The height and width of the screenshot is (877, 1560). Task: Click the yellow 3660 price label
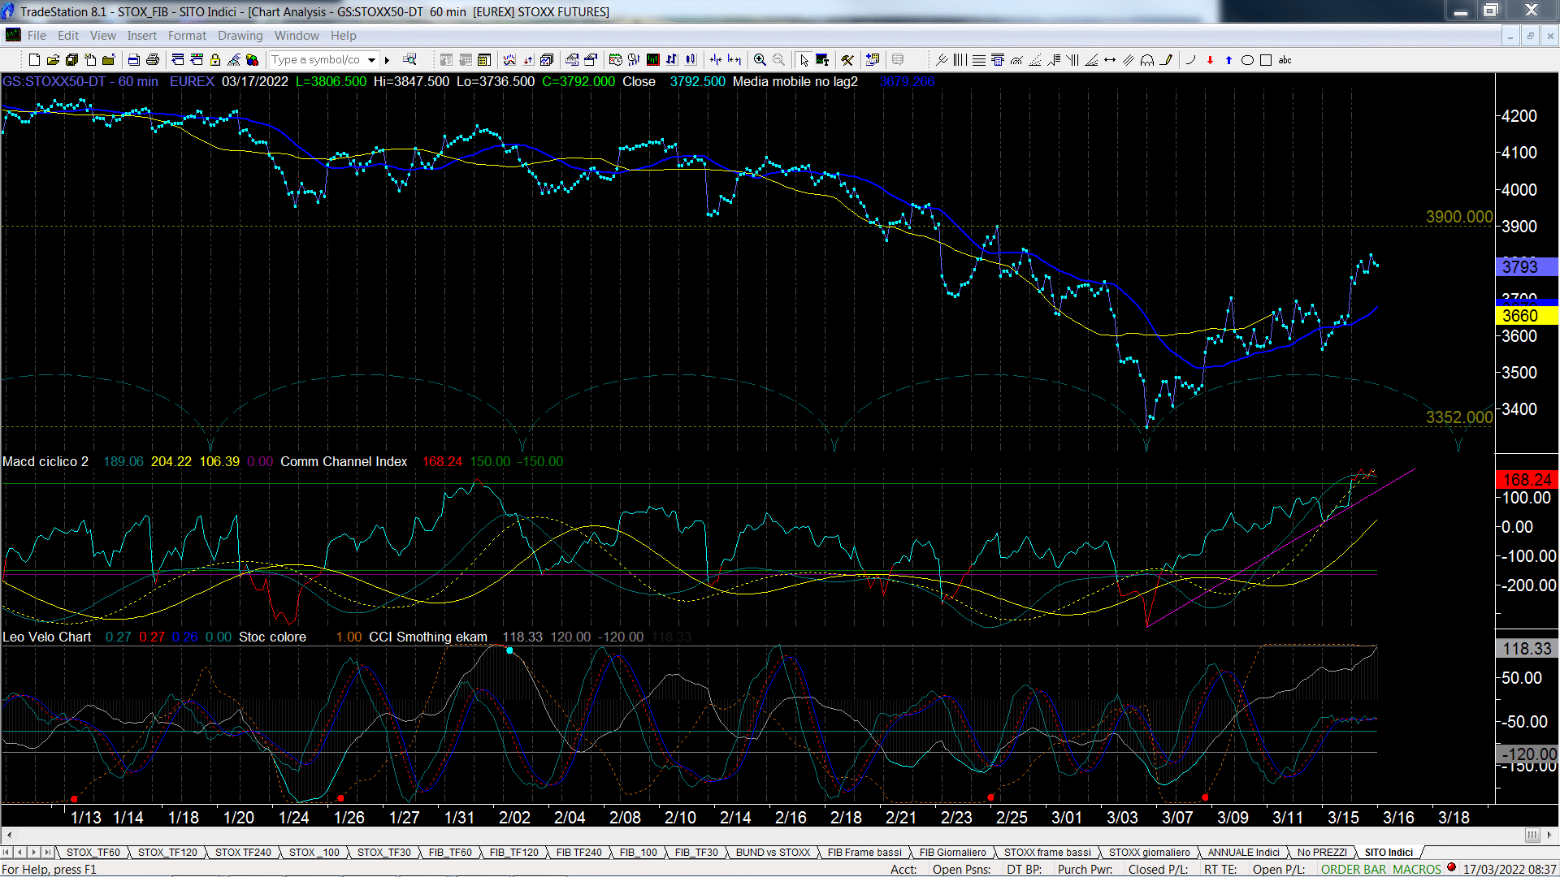pos(1527,315)
